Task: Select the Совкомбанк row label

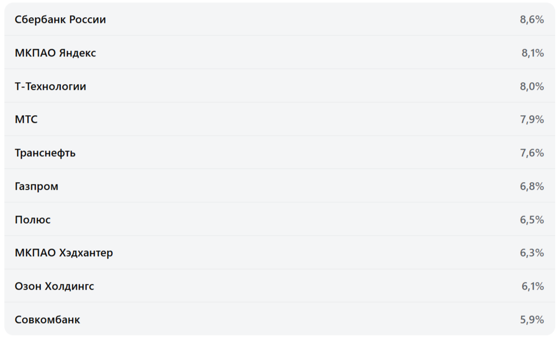Action: point(47,320)
